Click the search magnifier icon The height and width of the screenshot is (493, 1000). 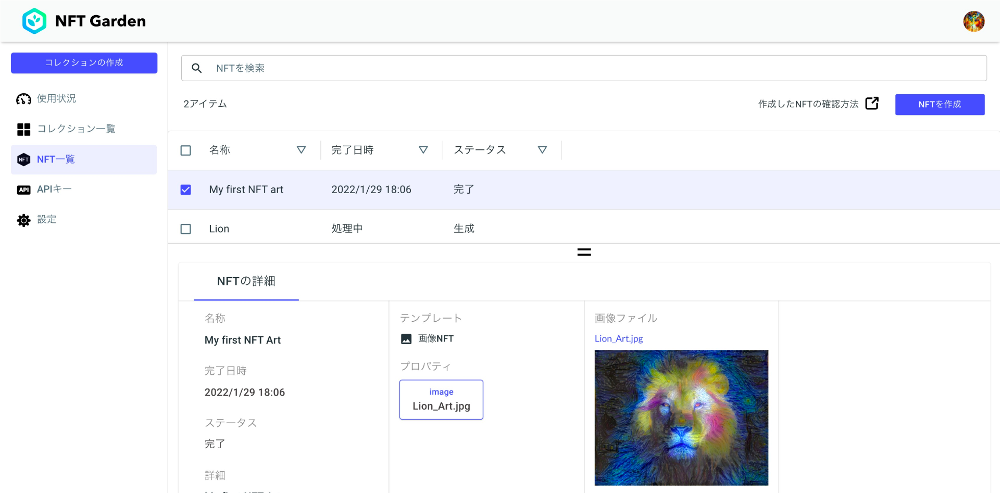tap(197, 68)
